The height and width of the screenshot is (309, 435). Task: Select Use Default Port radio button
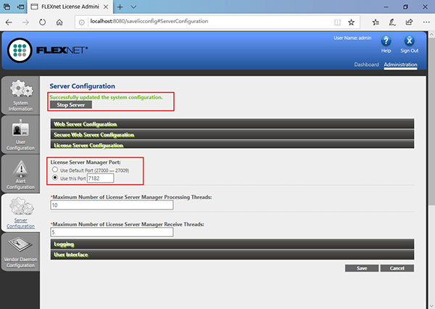55,170
